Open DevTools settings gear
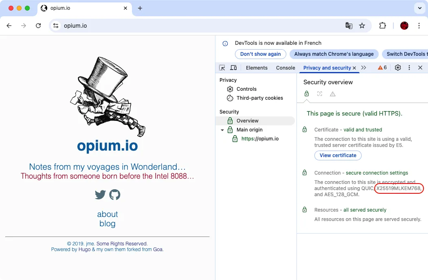This screenshot has height=280, width=428. (398, 68)
